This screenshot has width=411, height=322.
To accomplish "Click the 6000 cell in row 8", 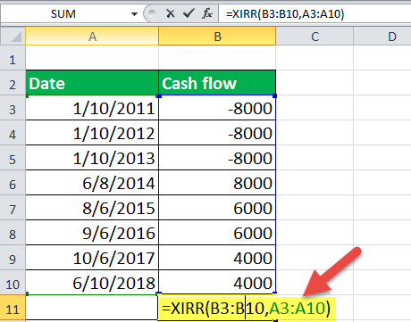I will [x=217, y=233].
